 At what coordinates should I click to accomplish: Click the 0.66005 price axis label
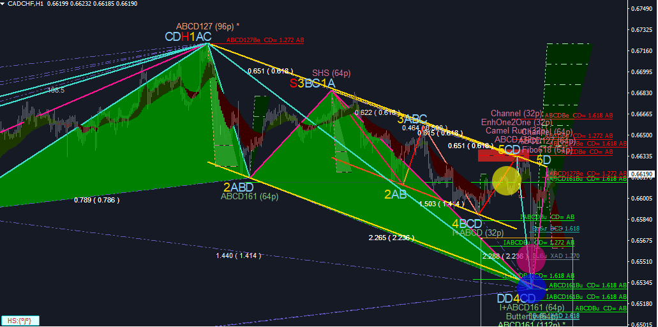[x=642, y=198]
